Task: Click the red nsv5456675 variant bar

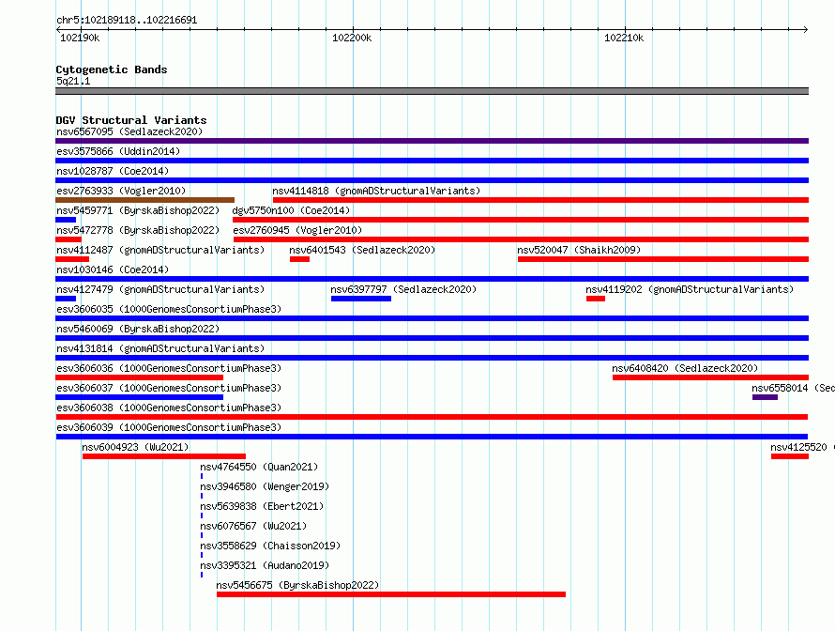Action: click(x=391, y=594)
